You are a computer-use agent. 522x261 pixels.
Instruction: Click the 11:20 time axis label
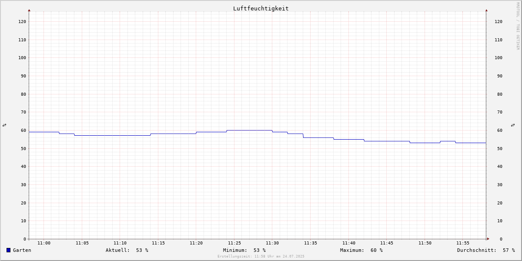(196, 243)
